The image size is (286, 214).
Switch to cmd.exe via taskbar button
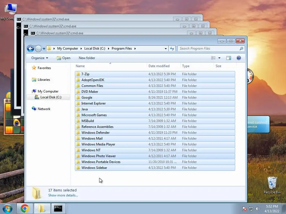(58, 208)
